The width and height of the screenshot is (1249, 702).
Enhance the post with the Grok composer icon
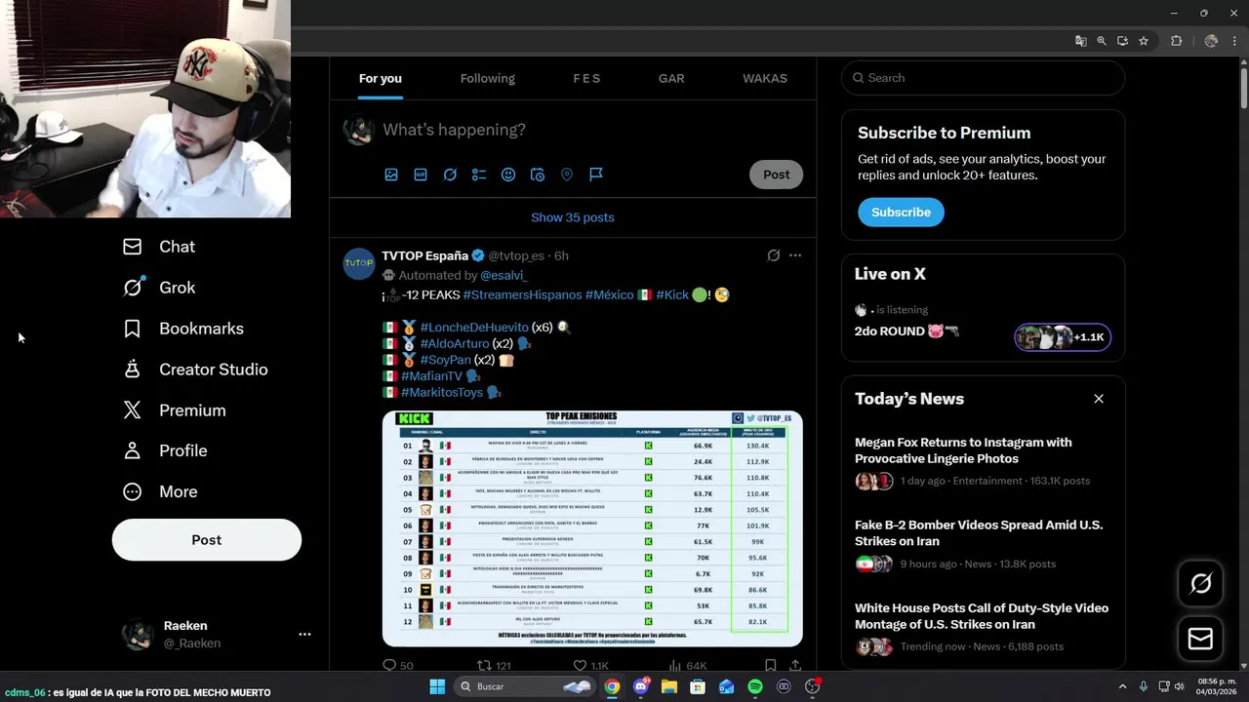point(450,175)
